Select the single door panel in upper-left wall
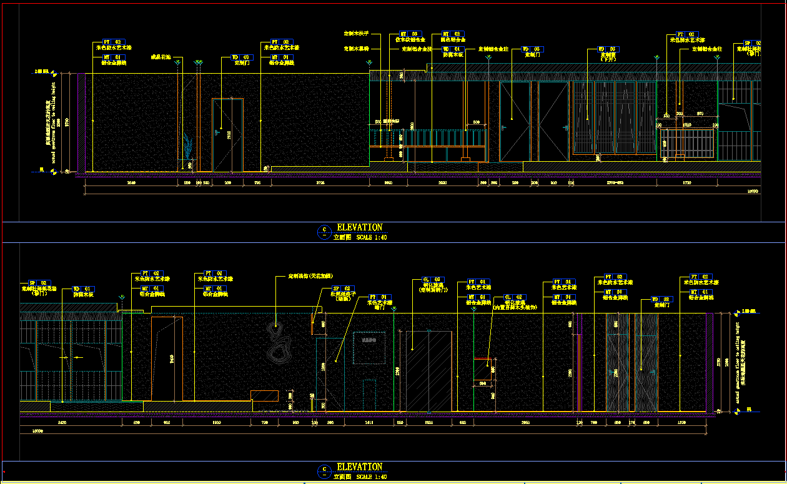The image size is (787, 484). point(227,134)
